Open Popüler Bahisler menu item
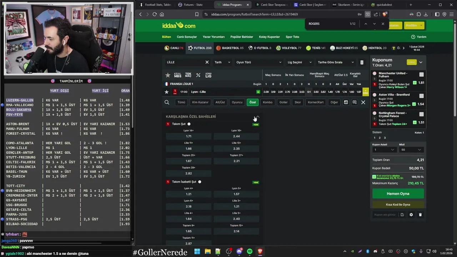 point(242,37)
